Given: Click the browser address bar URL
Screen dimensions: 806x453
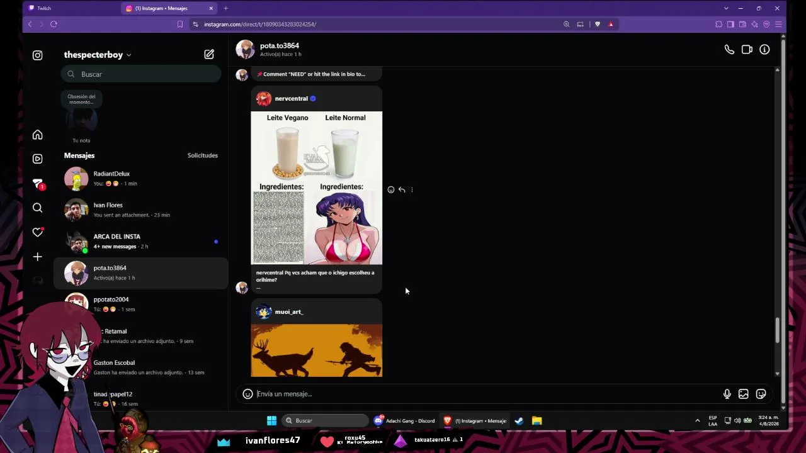Looking at the screenshot, I should [260, 24].
